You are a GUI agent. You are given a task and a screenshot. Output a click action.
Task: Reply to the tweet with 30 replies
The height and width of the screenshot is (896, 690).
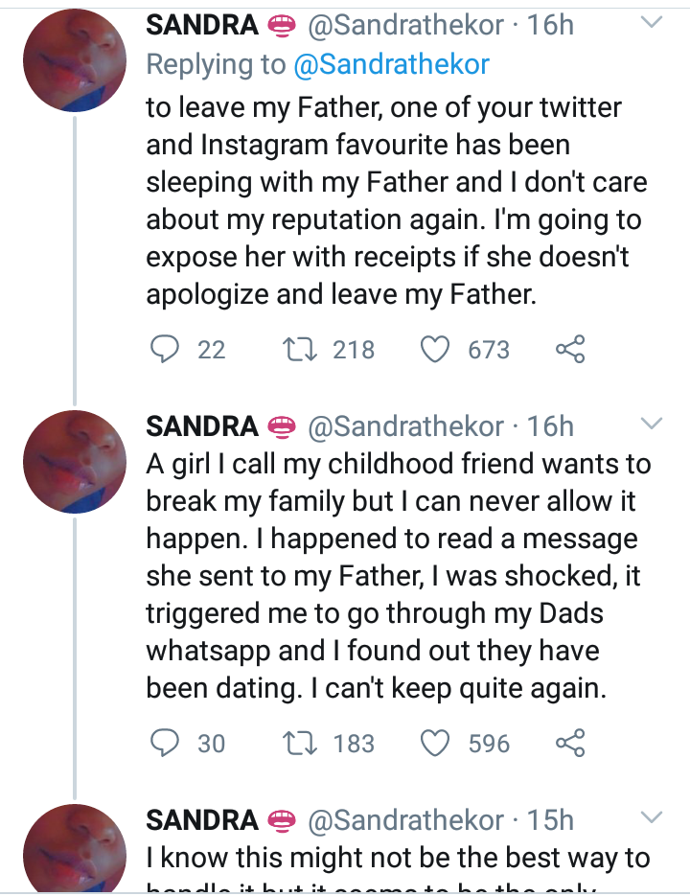click(165, 743)
